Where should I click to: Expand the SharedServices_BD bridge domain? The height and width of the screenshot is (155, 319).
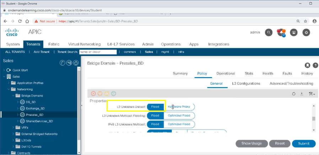click(x=18, y=121)
